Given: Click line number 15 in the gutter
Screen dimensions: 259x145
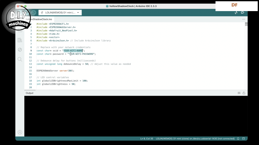Looking at the screenshot, I should coord(30,71).
